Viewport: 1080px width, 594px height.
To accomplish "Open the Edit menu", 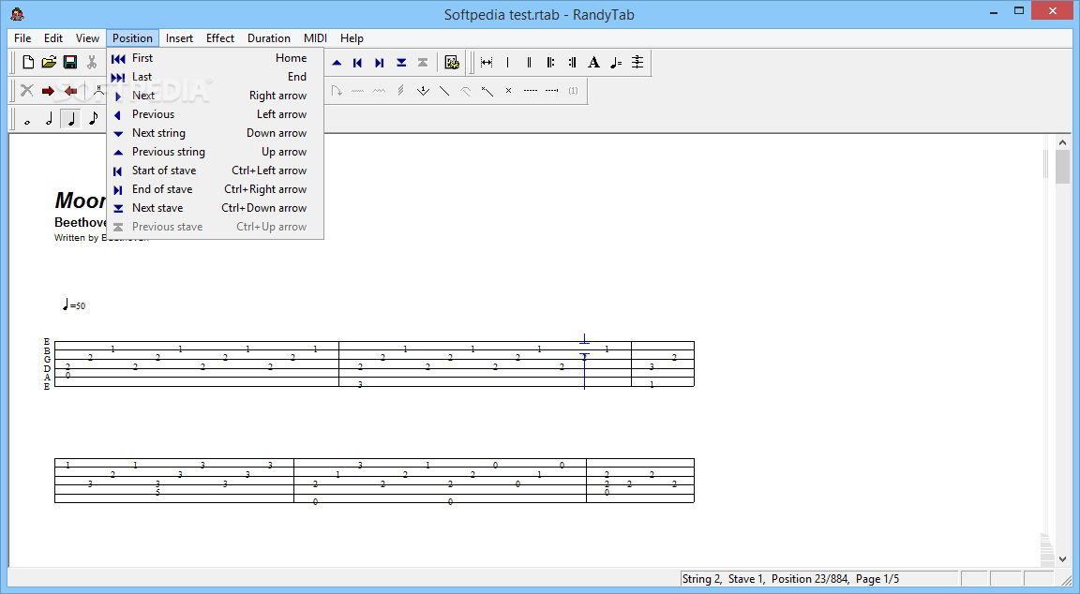I will coord(53,38).
